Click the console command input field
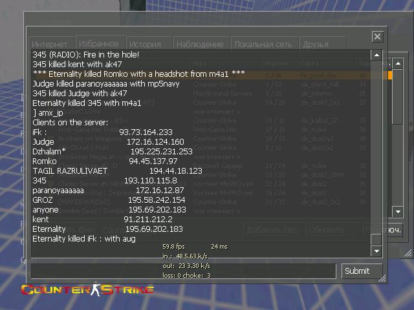414x310 pixels. pos(184,271)
